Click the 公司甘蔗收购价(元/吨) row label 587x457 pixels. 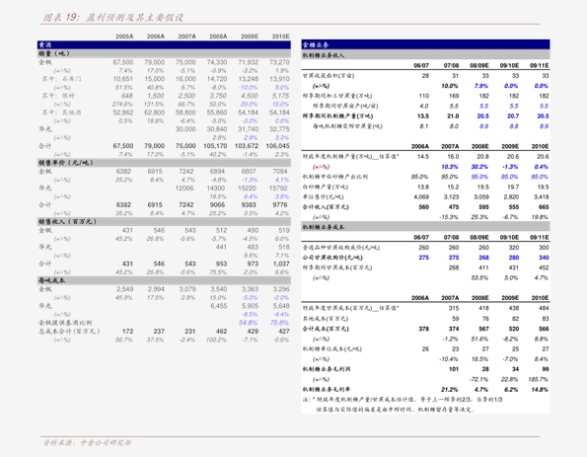point(332,258)
